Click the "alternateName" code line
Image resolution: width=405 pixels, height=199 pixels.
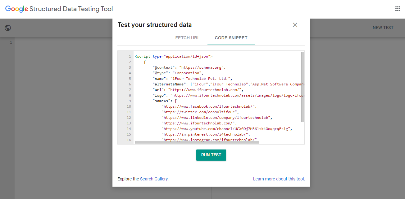point(228,84)
